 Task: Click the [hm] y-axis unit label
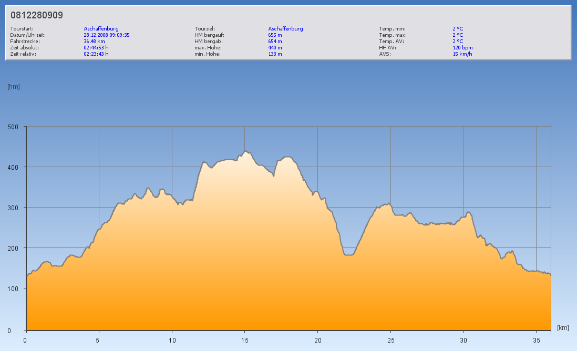point(14,87)
